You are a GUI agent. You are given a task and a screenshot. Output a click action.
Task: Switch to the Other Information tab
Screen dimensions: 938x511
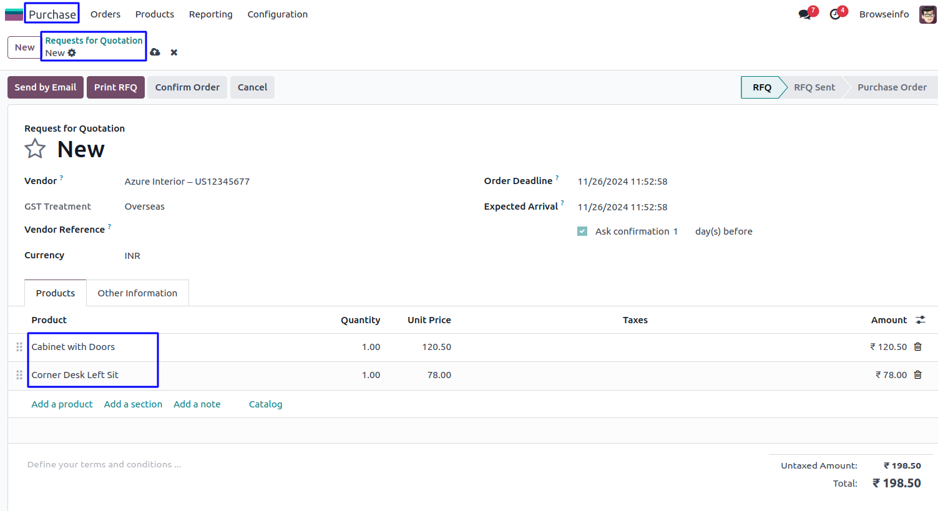point(137,293)
